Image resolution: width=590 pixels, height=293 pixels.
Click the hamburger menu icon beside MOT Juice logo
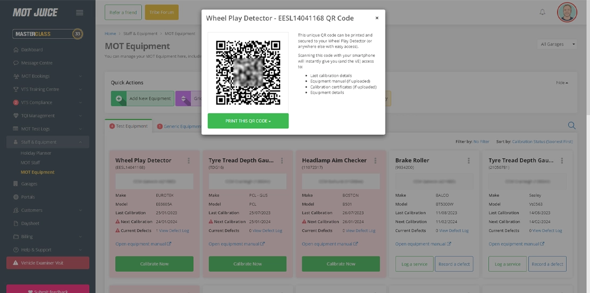[79, 12]
